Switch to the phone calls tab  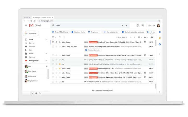tap(40, 93)
